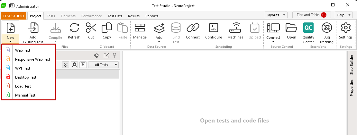Click the user filter icon

(x=74, y=65)
